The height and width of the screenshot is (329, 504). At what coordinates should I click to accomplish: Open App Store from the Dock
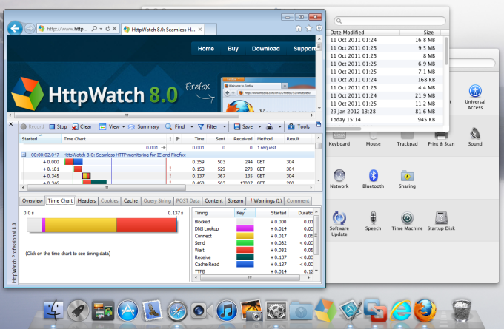coord(127,311)
